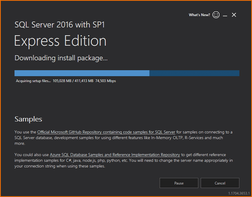This screenshot has width=252, height=197.
Task: Pause the install package download
Action: pyautogui.click(x=179, y=183)
